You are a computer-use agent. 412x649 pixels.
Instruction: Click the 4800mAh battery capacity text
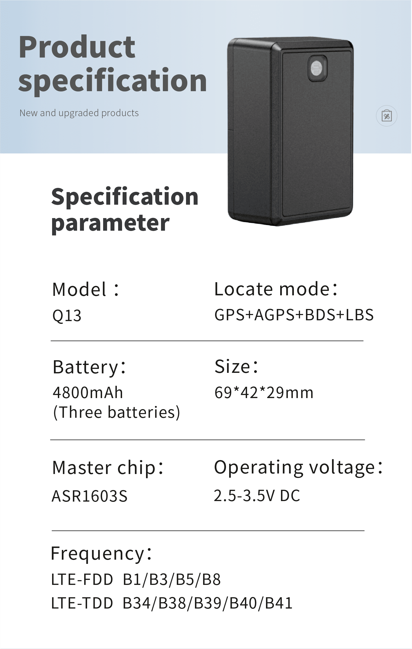click(x=88, y=393)
